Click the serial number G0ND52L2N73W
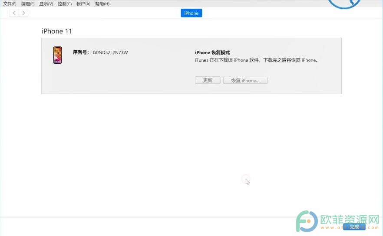This screenshot has height=236, width=383. [110, 52]
